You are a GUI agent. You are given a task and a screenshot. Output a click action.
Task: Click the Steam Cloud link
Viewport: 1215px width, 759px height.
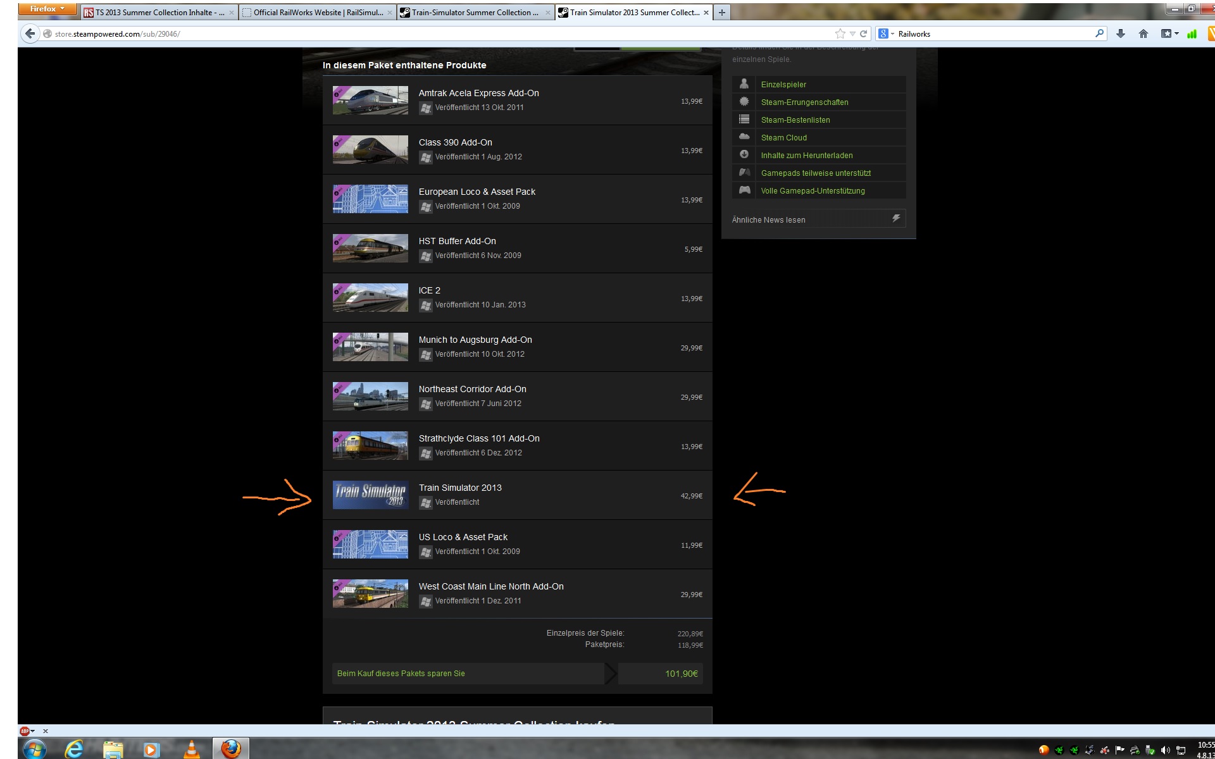(783, 137)
